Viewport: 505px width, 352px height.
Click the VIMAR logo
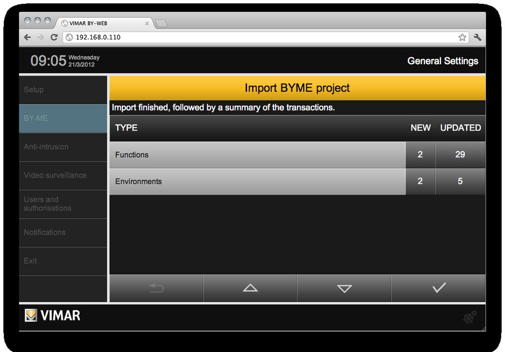coord(52,316)
